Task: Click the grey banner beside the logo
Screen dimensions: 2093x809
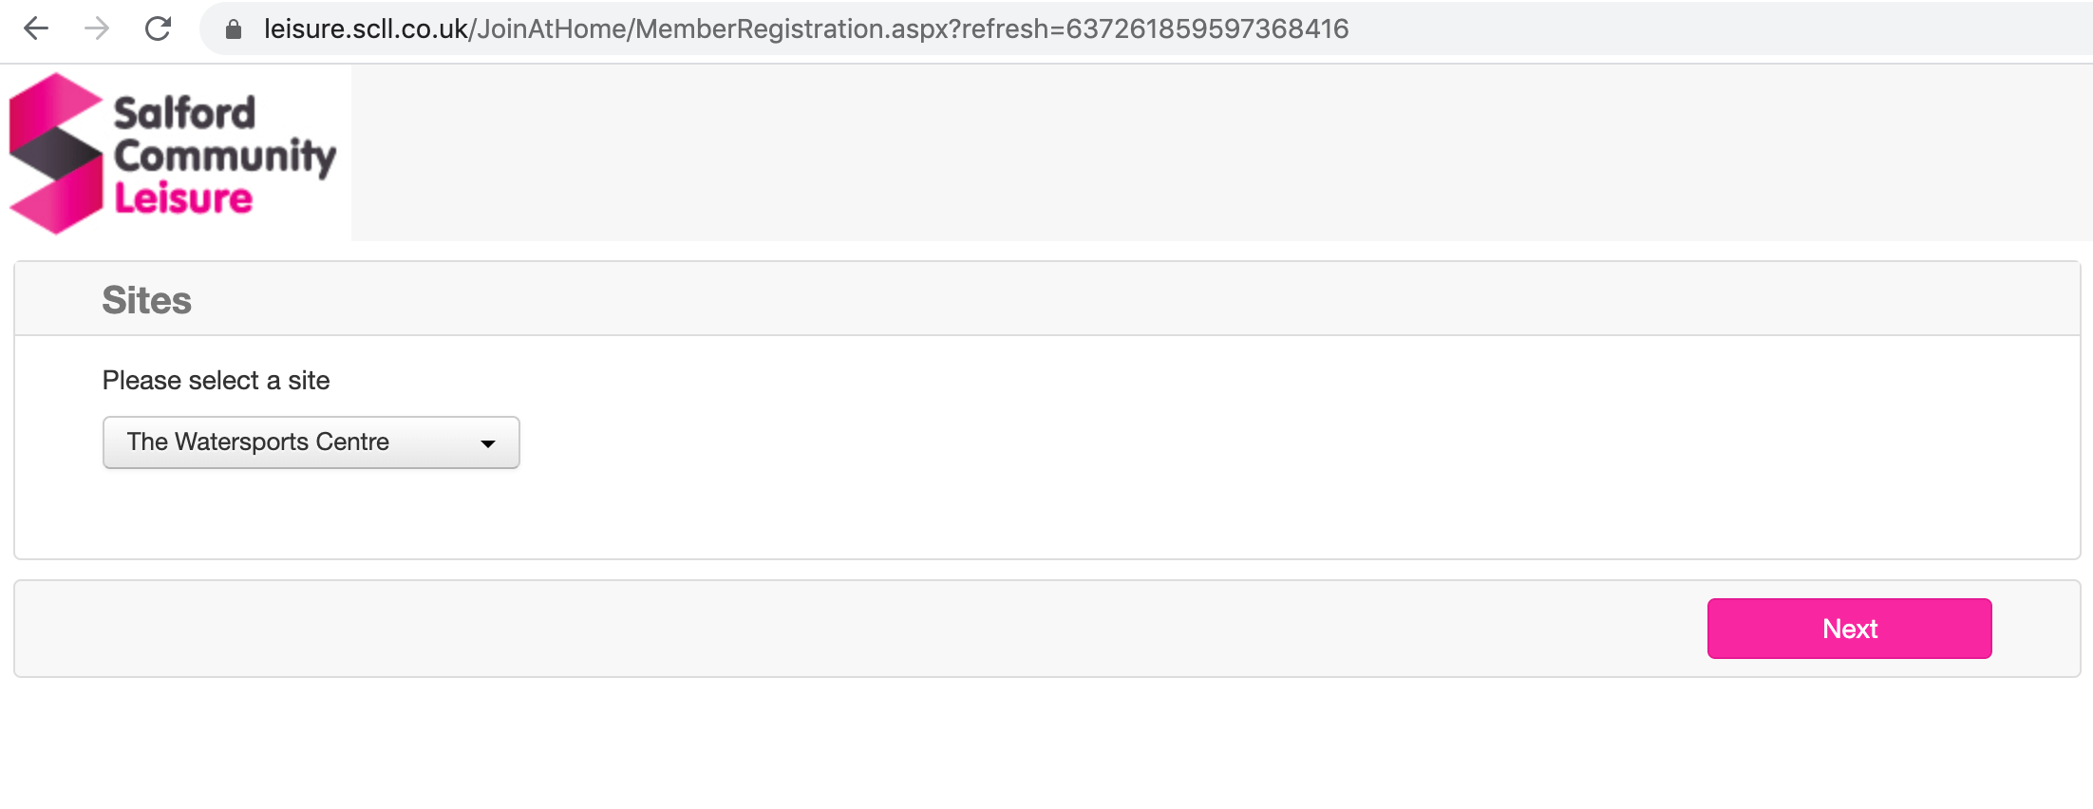Action: click(x=1216, y=152)
